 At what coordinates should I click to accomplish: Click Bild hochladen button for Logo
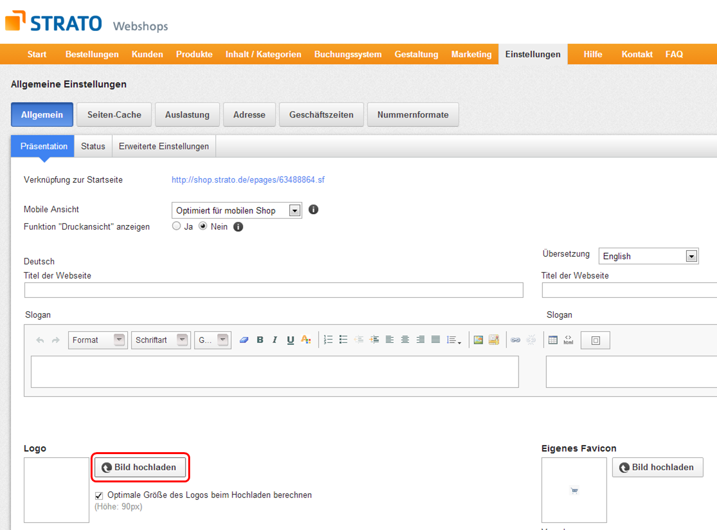[141, 468]
